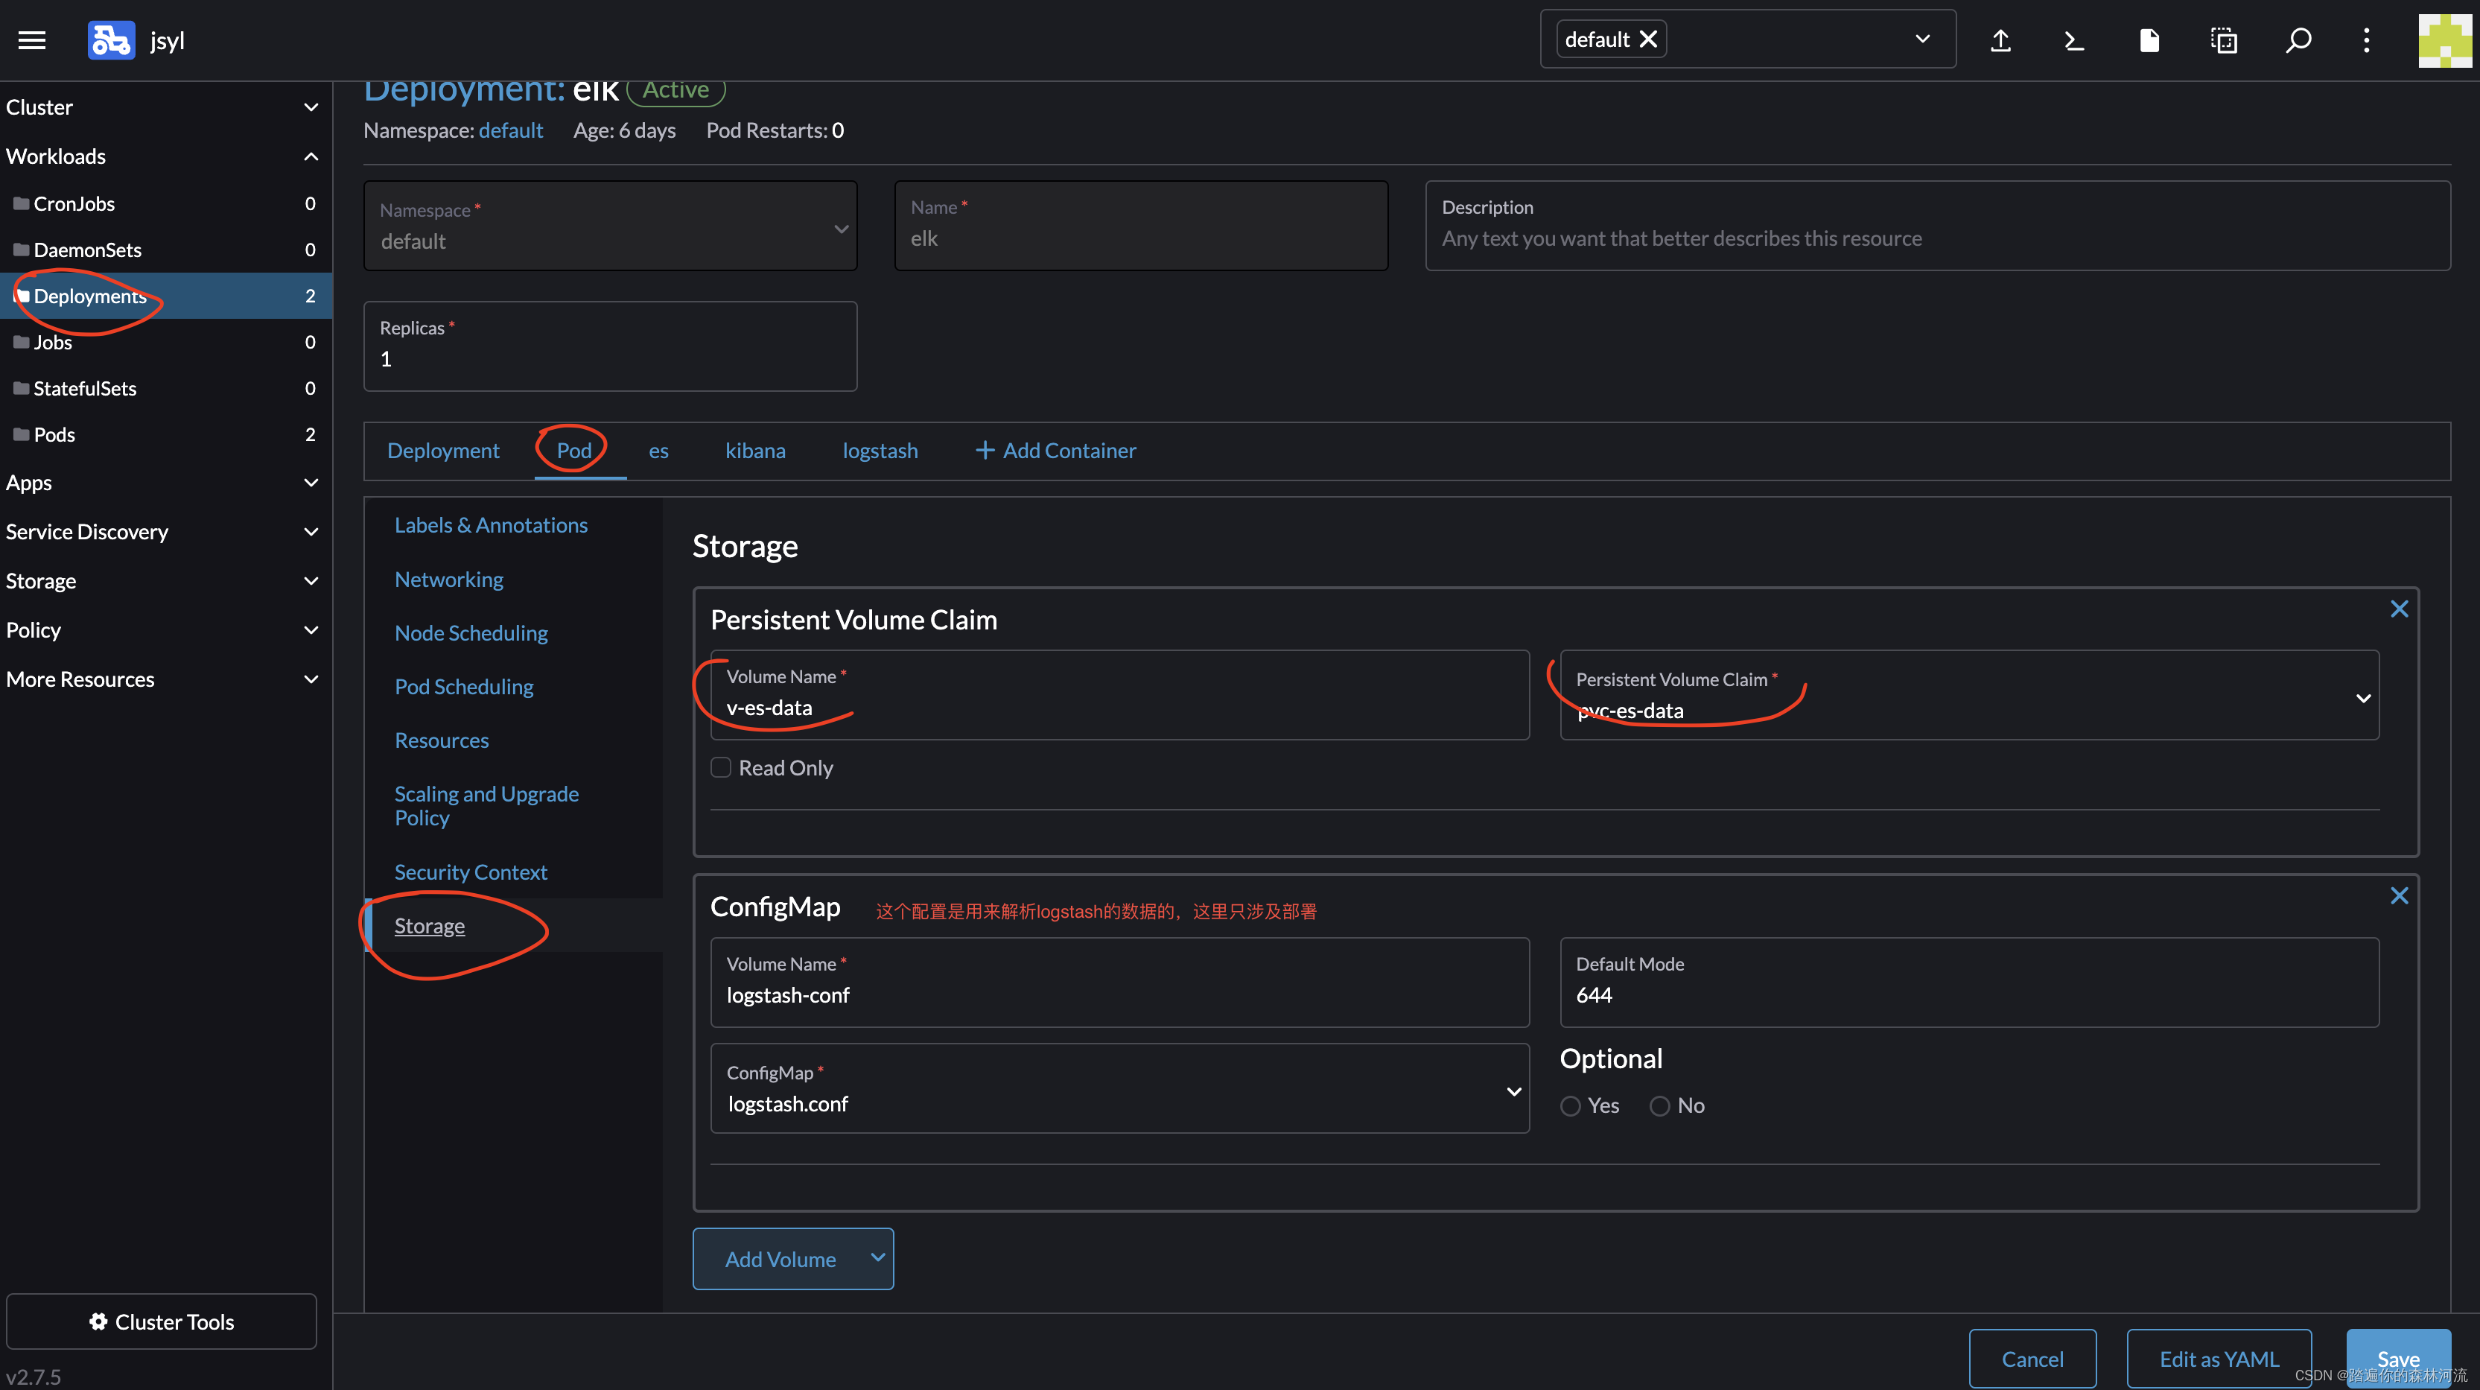Image resolution: width=2480 pixels, height=1390 pixels.
Task: Click the StatefulSets folder icon
Action: [x=21, y=388]
